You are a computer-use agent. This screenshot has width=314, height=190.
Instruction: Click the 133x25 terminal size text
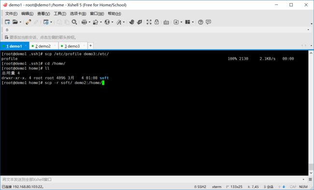(x=236, y=187)
